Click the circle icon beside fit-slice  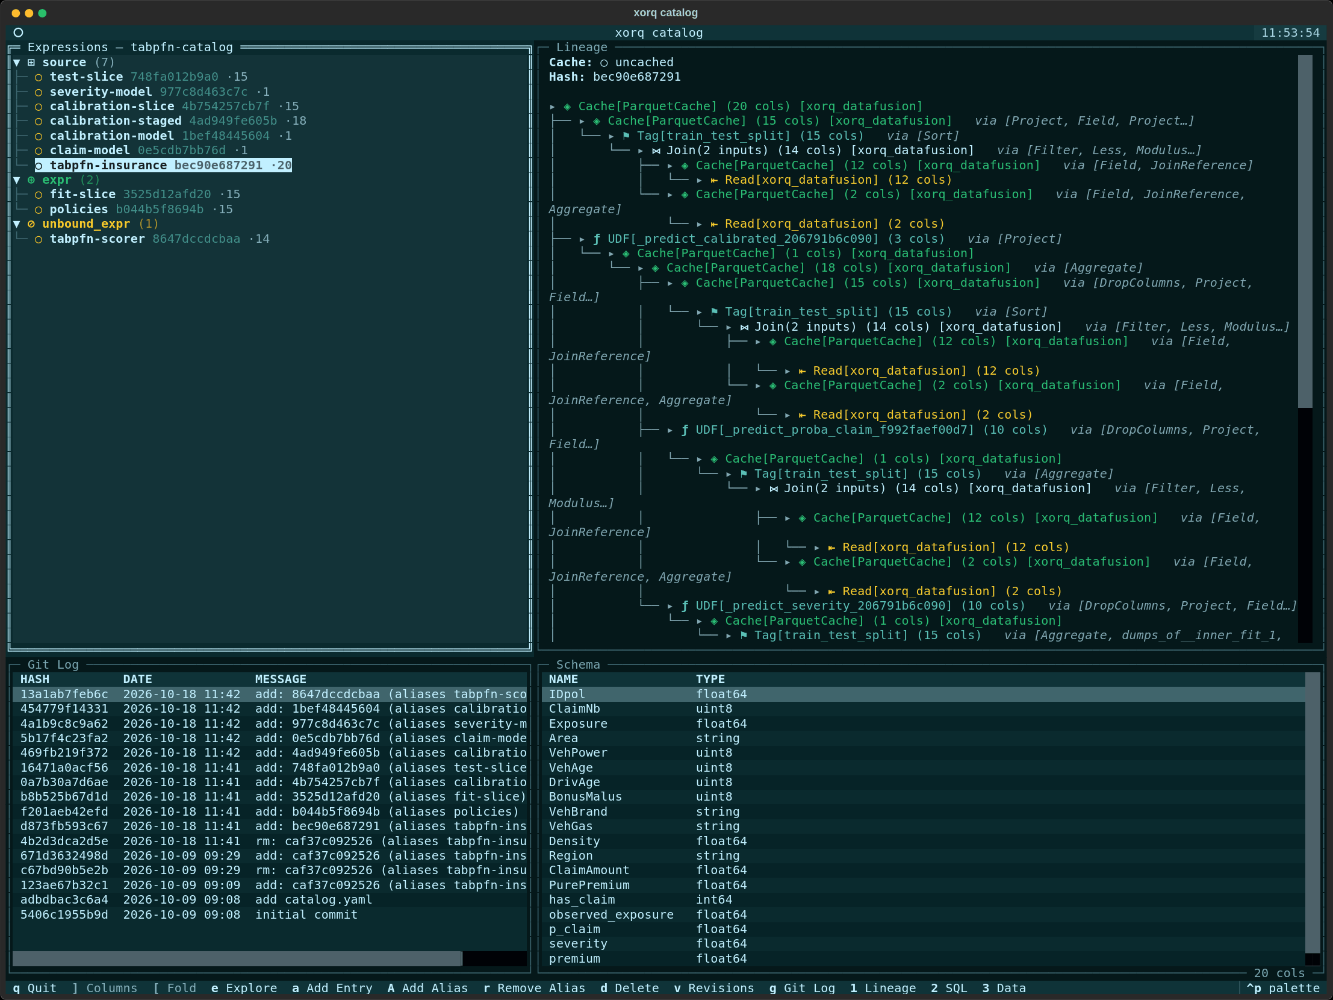pos(39,195)
